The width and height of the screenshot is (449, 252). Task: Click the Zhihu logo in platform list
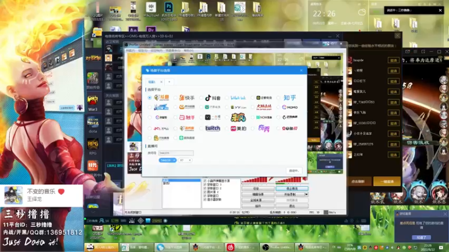tap(290, 97)
